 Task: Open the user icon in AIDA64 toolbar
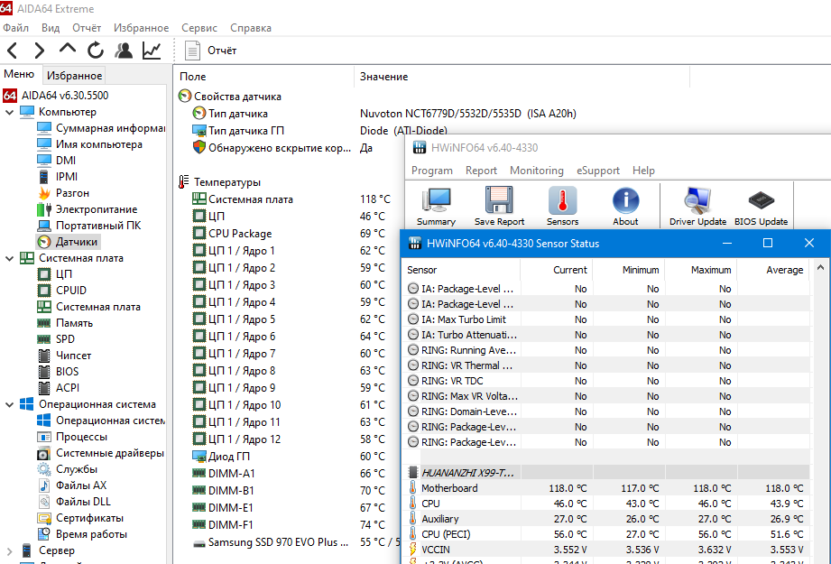(124, 51)
